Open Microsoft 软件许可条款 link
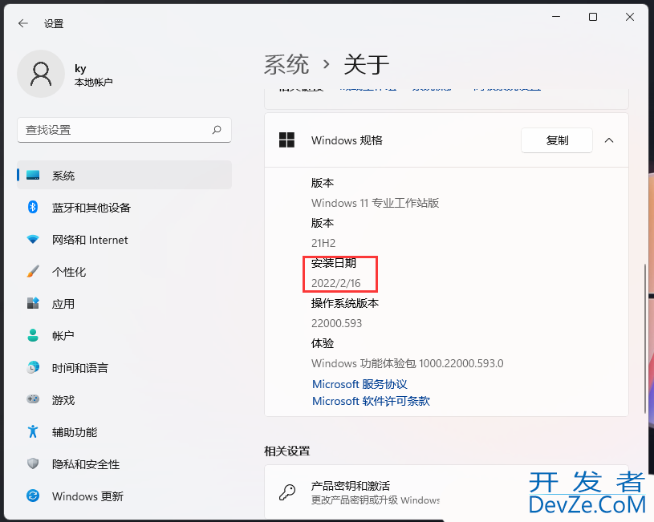 pos(371,401)
